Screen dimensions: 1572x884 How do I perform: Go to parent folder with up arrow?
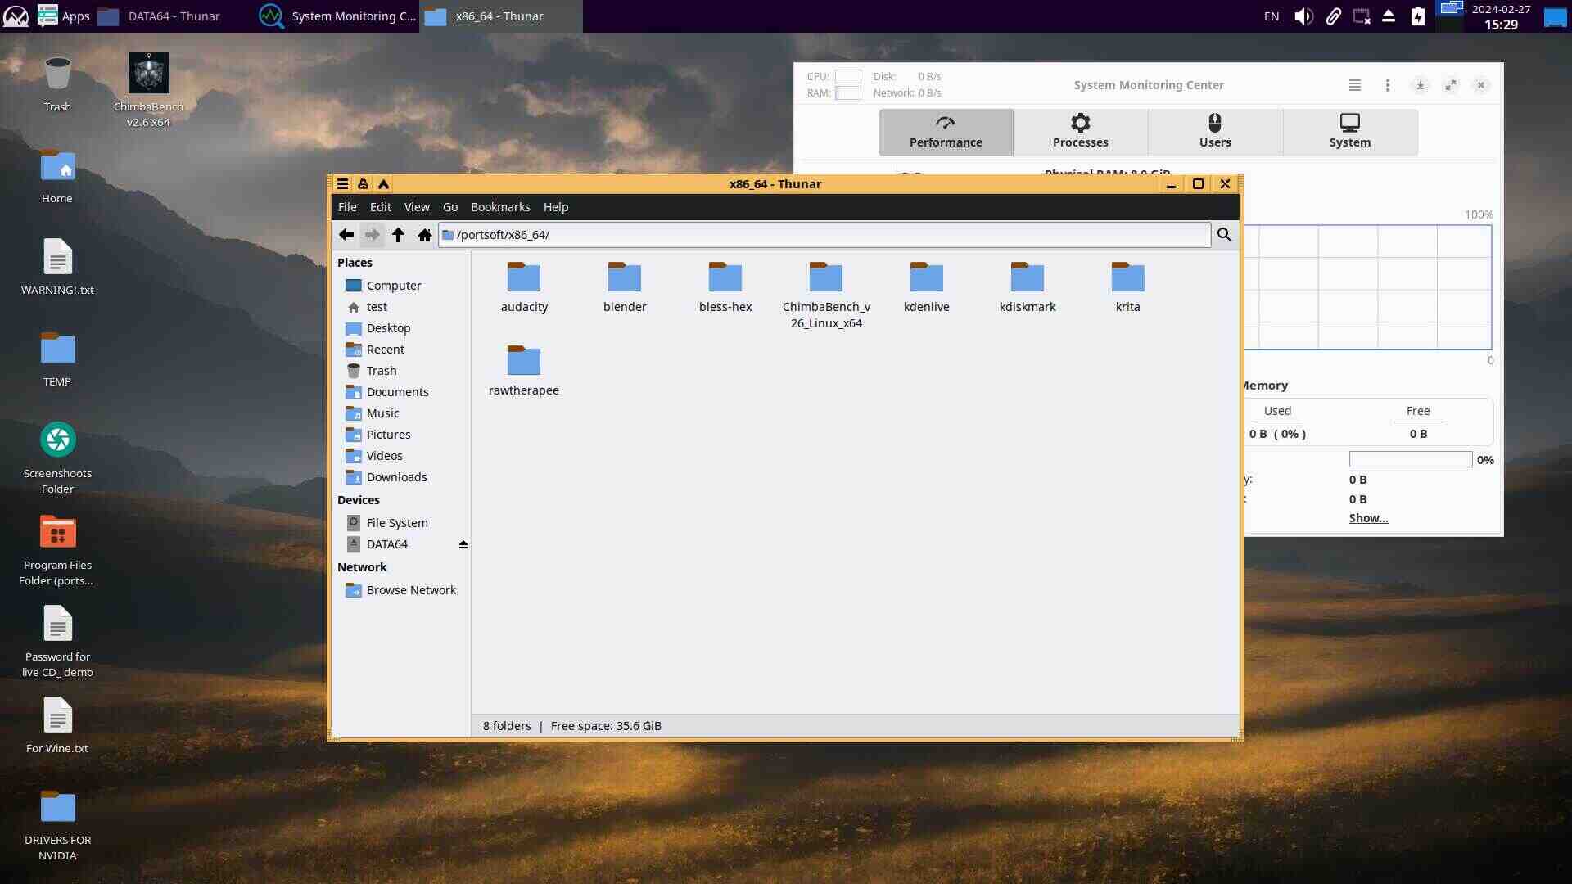point(398,235)
